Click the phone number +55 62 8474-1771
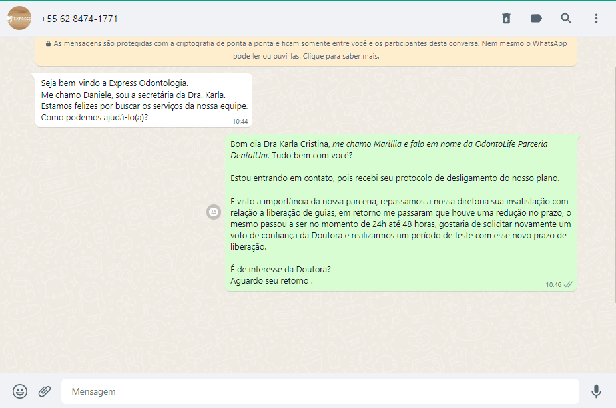The height and width of the screenshot is (408, 616). (79, 19)
